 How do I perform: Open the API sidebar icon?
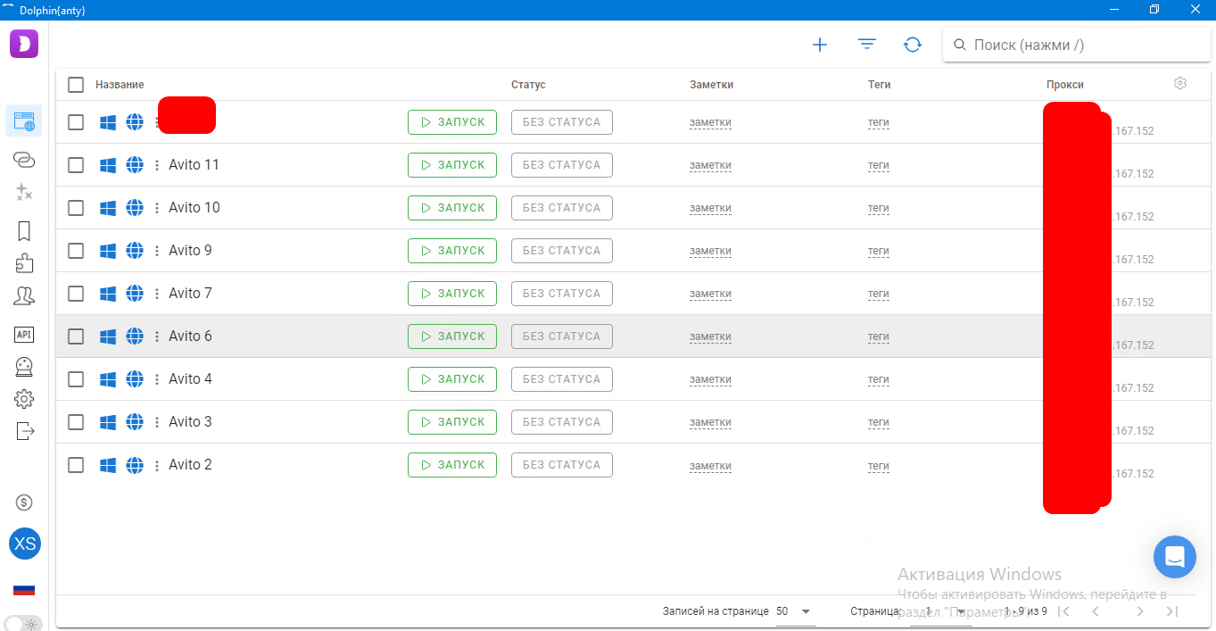pyautogui.click(x=24, y=335)
